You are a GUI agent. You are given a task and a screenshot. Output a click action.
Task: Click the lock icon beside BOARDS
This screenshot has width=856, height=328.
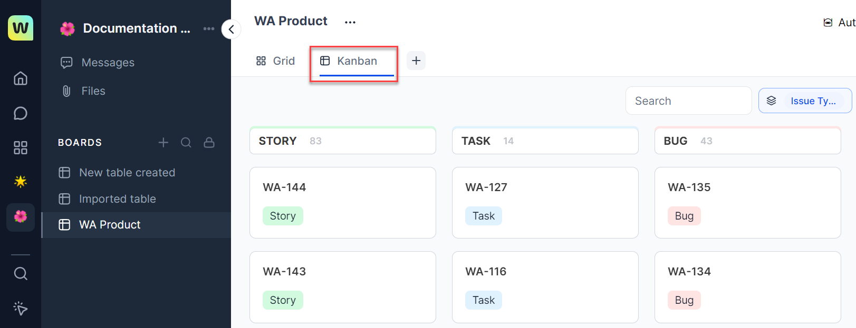(x=209, y=143)
